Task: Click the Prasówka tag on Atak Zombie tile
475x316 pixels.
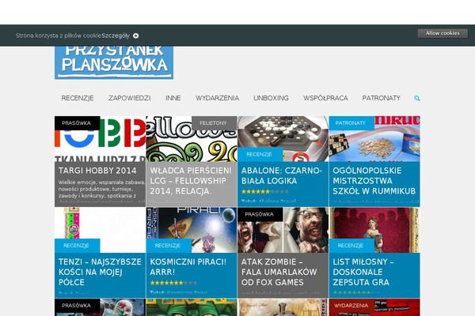Action: point(260,214)
